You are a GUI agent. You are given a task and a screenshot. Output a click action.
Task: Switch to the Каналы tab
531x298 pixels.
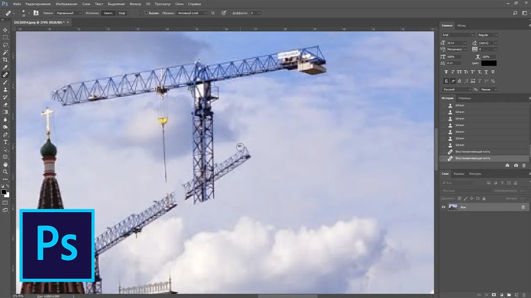459,174
